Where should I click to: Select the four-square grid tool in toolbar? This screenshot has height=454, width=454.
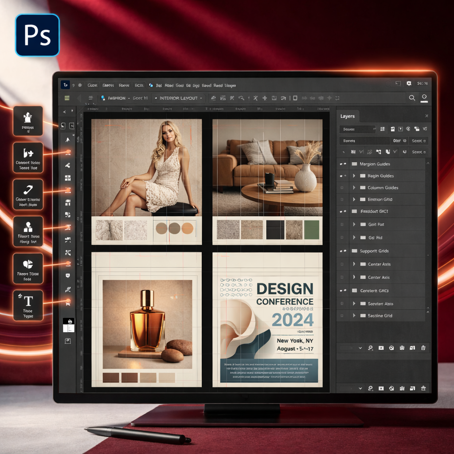tap(68, 178)
